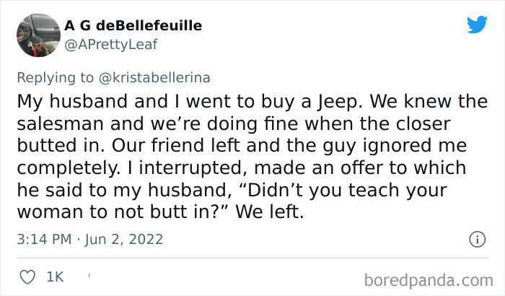Like the tweet with the heart icon
Image resolution: width=505 pixels, height=296 pixels.
27,275
